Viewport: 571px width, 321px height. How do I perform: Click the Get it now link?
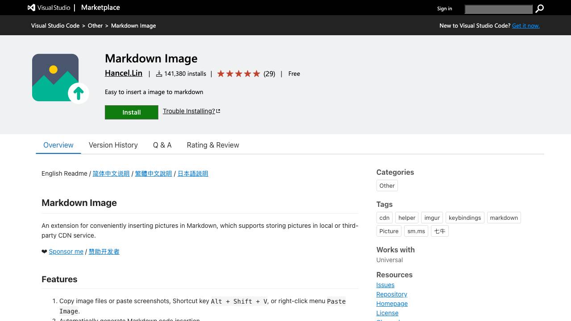tap(526, 25)
